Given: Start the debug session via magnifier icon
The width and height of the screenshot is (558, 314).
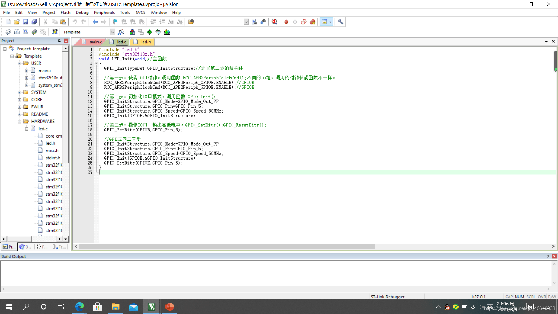Looking at the screenshot, I should pos(274,22).
